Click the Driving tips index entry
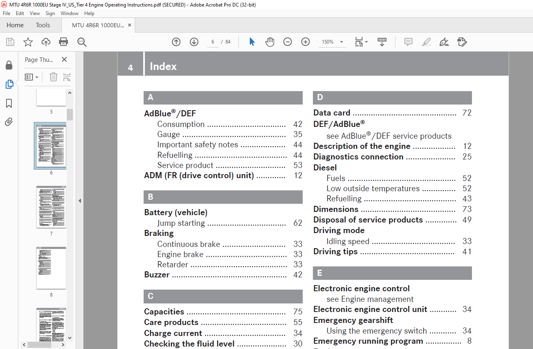The height and width of the screenshot is (349, 533). (392, 251)
